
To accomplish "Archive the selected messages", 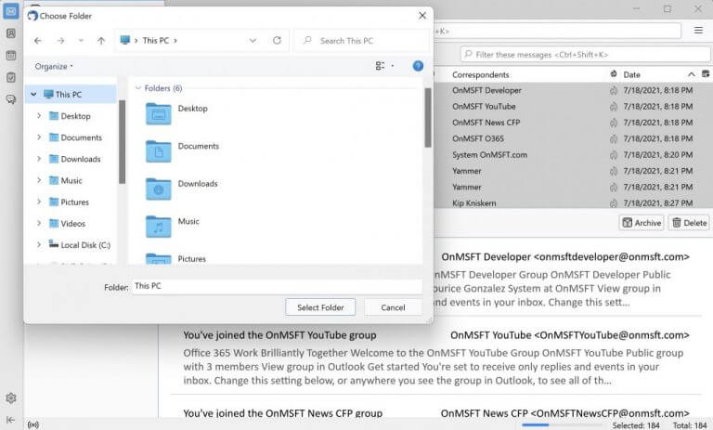I will (642, 223).
